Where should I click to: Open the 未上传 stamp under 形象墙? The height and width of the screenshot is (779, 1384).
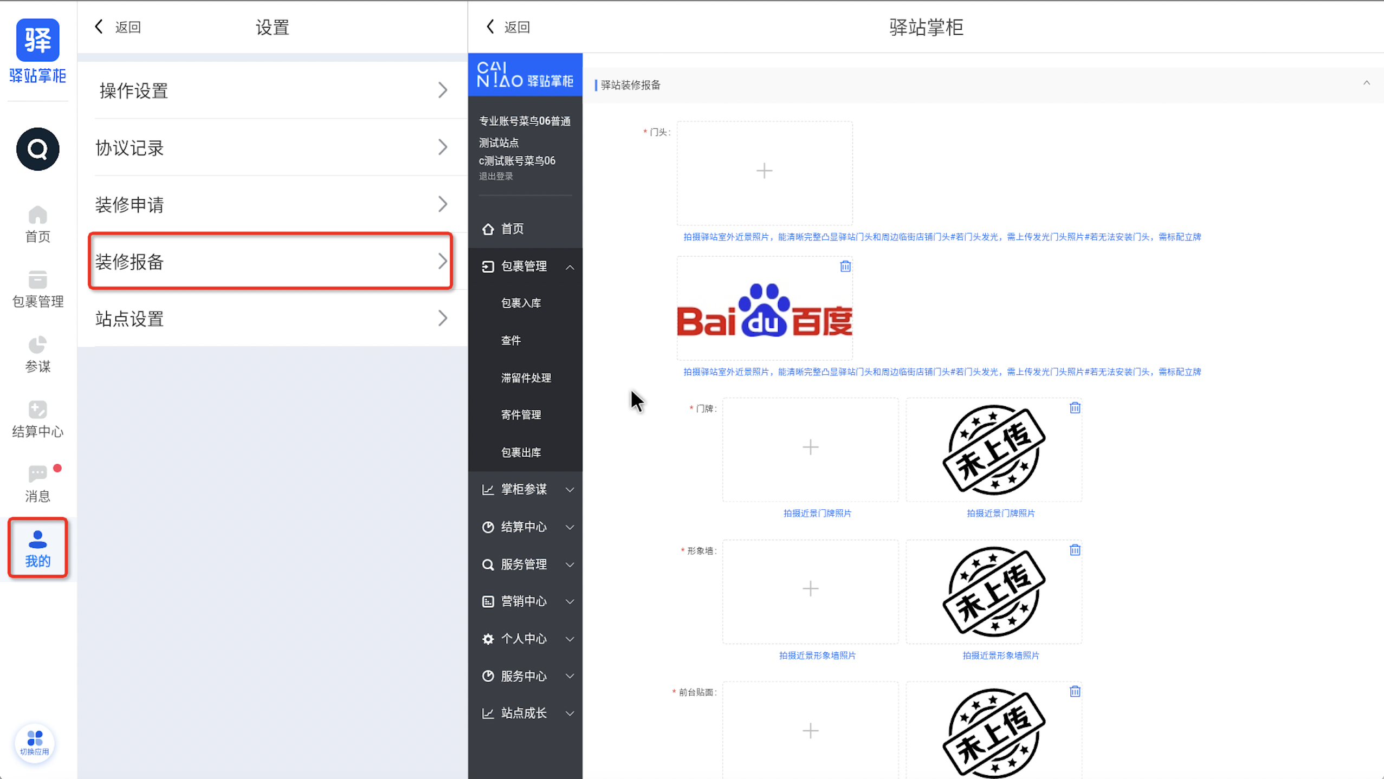(x=994, y=591)
